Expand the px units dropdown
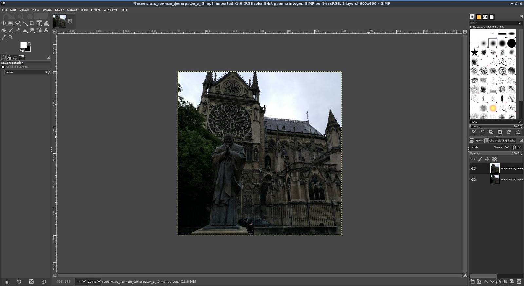 click(84, 281)
